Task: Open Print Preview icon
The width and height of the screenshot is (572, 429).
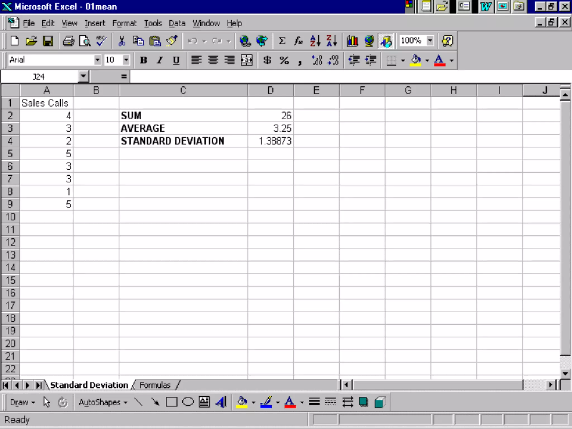Action: [x=85, y=41]
